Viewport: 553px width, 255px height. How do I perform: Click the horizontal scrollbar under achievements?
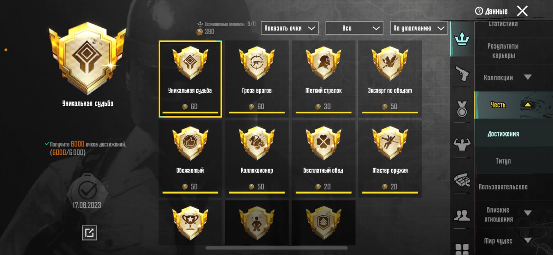(276, 248)
